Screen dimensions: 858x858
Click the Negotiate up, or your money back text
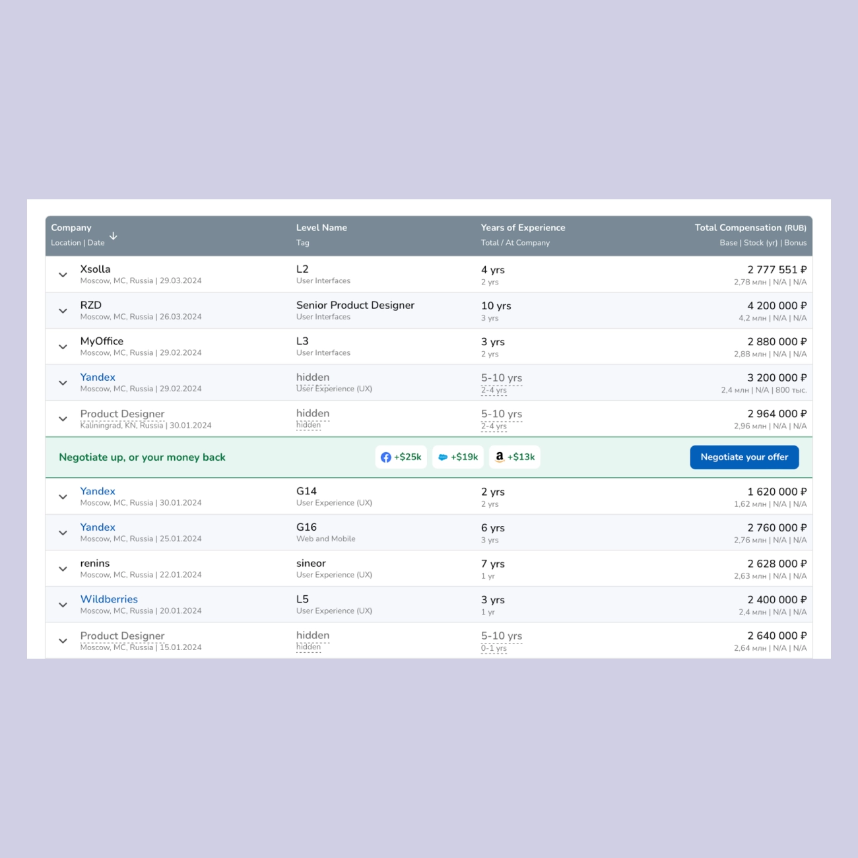coord(142,457)
